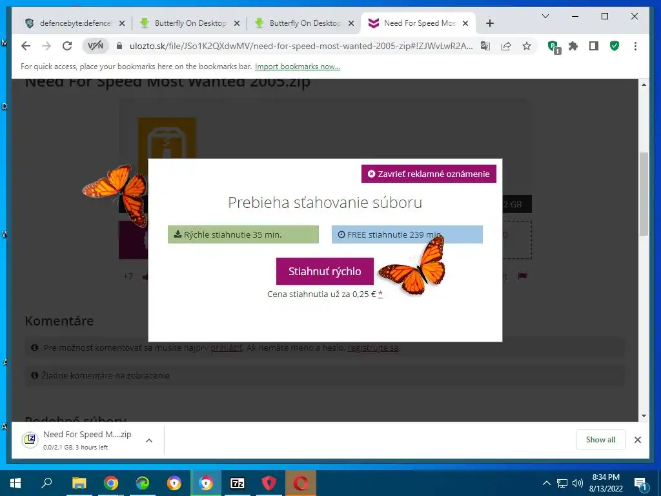Toggle the VPN badge in address bar
661x496 pixels.
point(96,46)
